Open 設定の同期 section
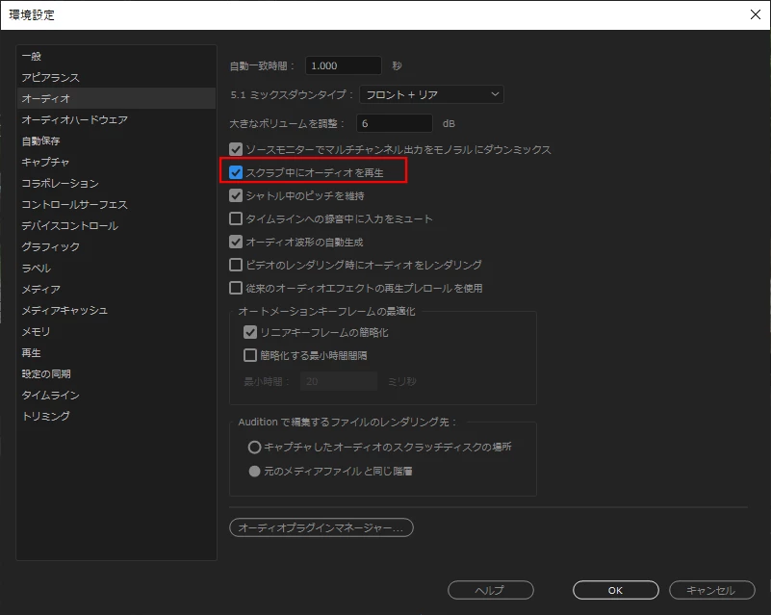 pyautogui.click(x=116, y=373)
